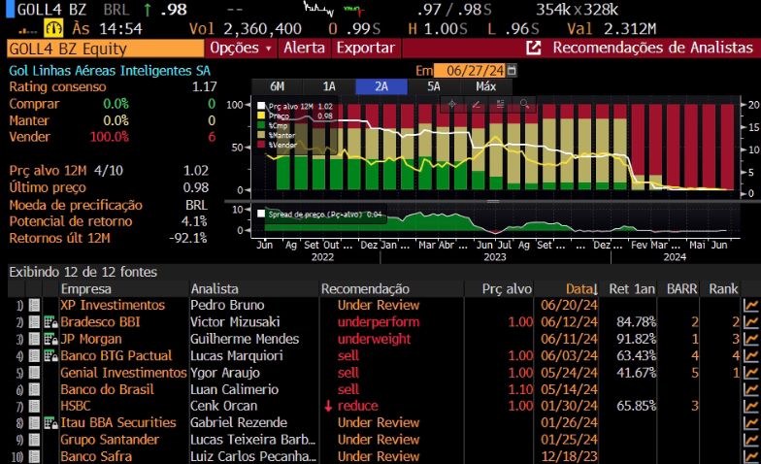Open trend chart icon for HSBC row
This screenshot has height=464, width=761.
(x=750, y=406)
